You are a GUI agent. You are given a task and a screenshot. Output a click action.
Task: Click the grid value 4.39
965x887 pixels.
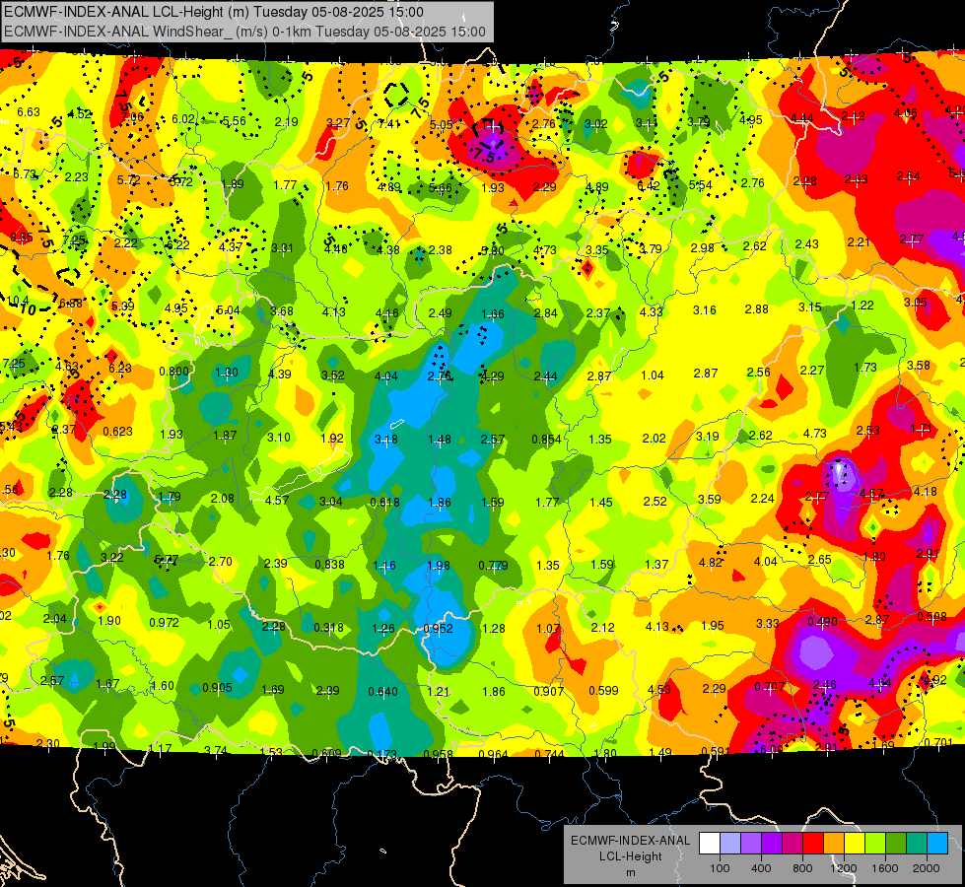pos(280,374)
